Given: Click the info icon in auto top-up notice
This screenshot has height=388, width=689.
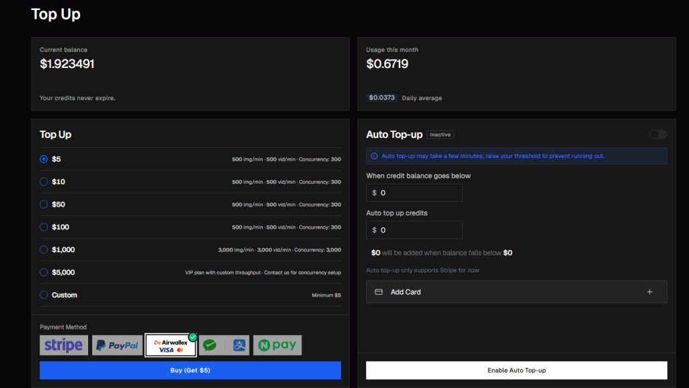Looking at the screenshot, I should click(374, 156).
